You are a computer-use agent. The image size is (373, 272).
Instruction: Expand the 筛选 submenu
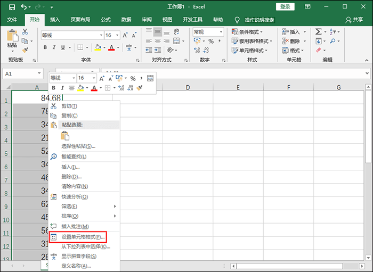[84, 207]
